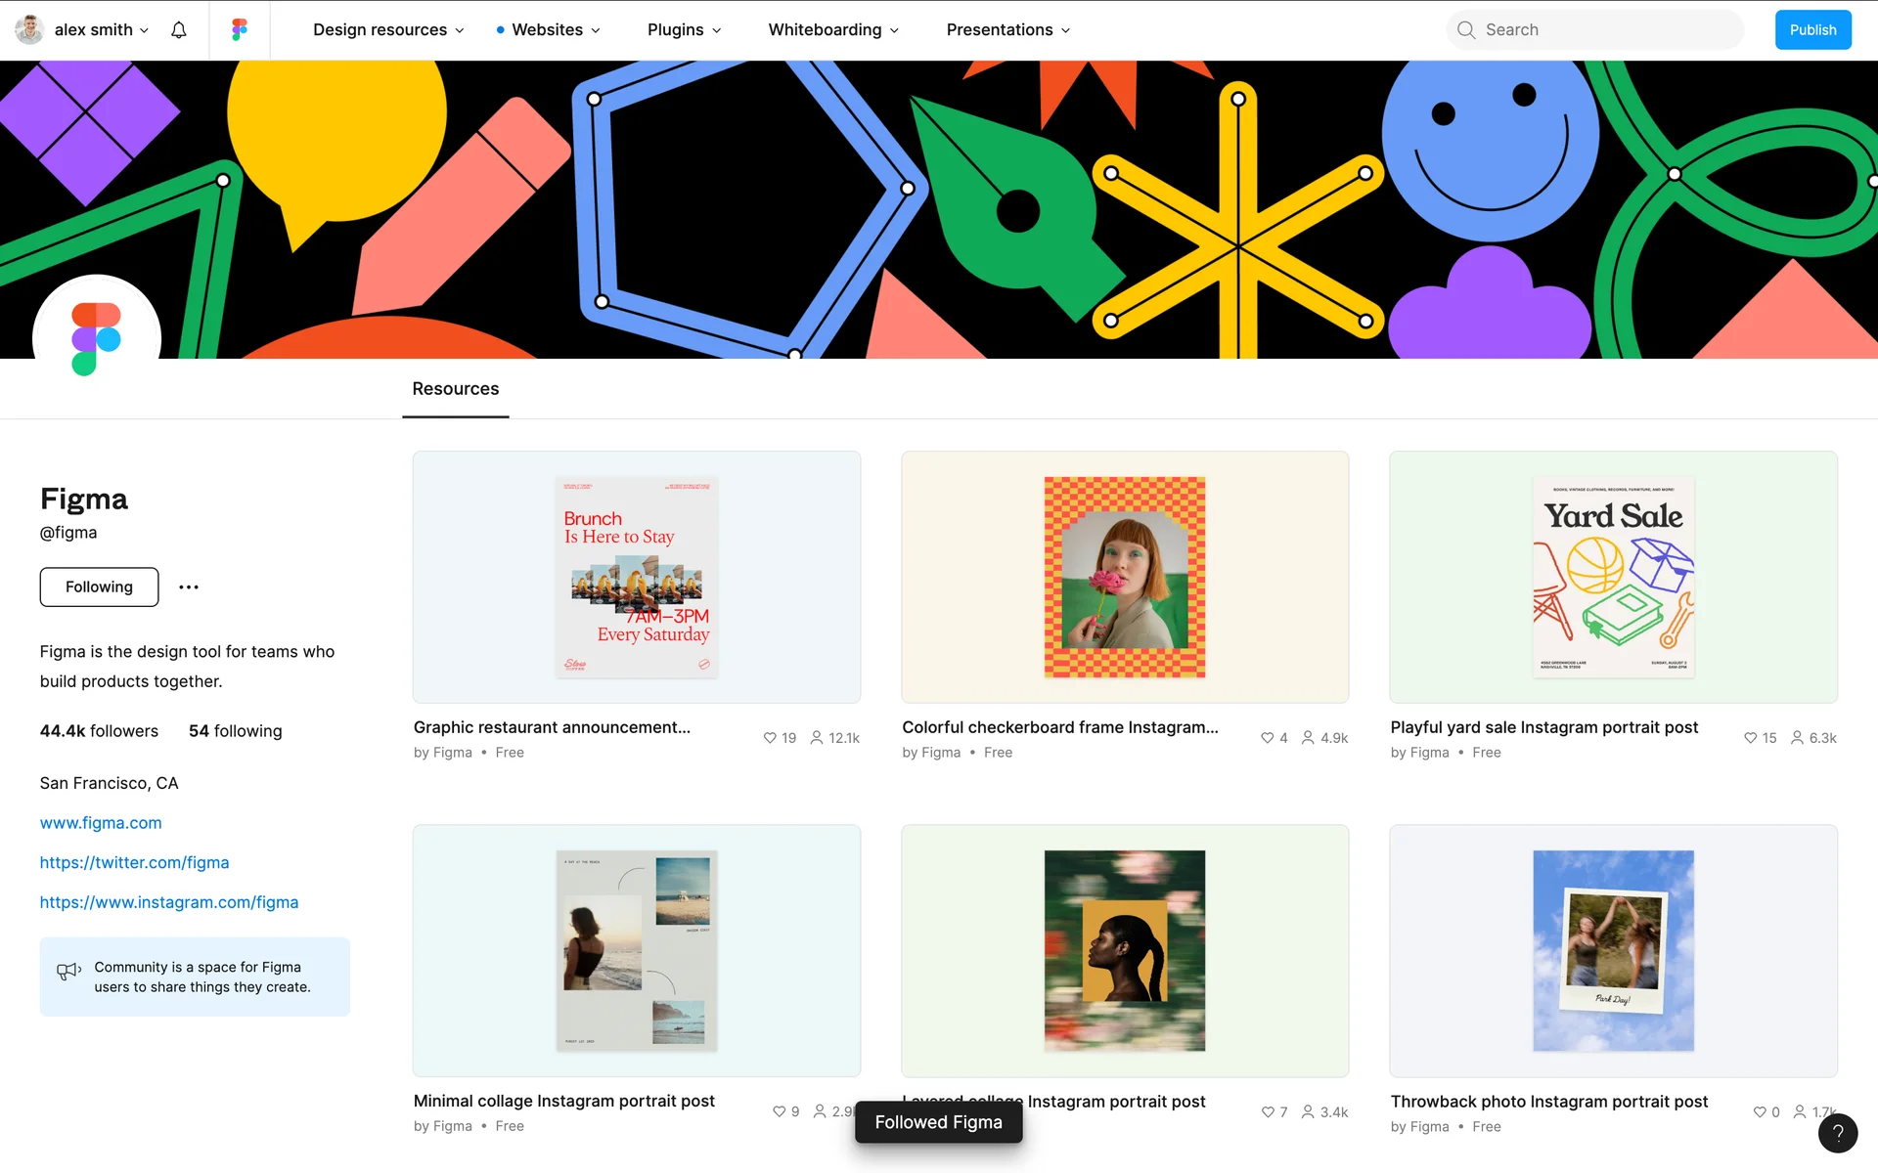The width and height of the screenshot is (1878, 1173).
Task: Click the Figma logo in top bar
Action: click(240, 30)
